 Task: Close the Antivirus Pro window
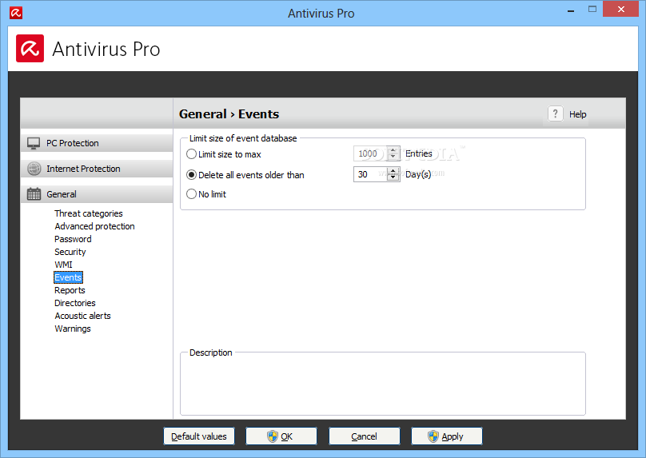click(x=621, y=9)
